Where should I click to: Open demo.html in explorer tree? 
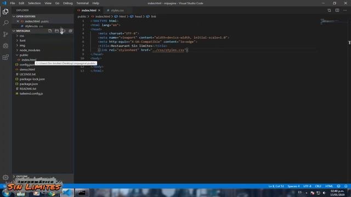click(27, 69)
